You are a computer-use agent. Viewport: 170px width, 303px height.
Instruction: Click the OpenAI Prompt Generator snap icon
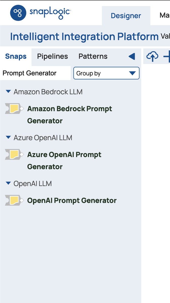tap(14, 200)
